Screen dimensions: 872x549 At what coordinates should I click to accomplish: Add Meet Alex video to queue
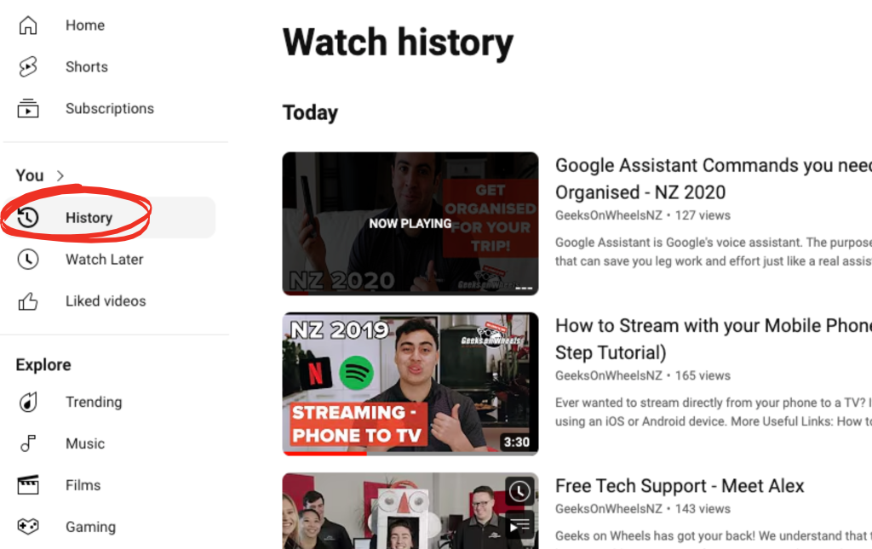pos(519,526)
